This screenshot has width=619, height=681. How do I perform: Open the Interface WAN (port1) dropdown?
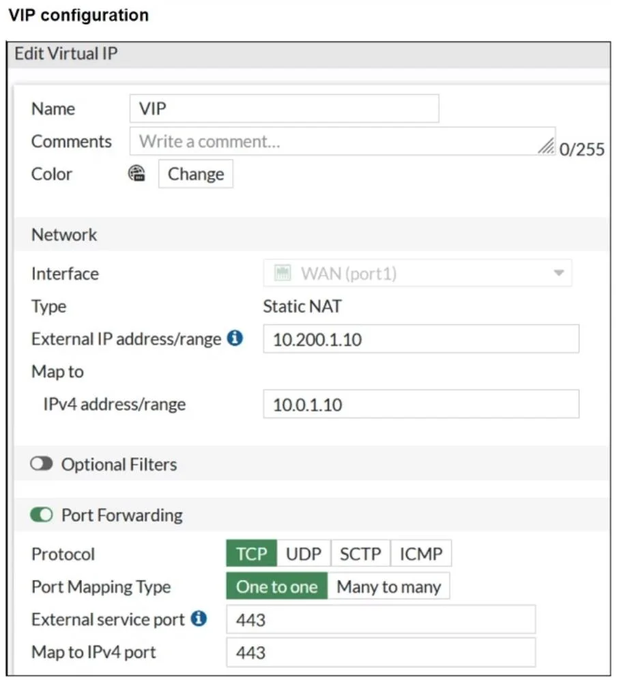click(x=418, y=273)
